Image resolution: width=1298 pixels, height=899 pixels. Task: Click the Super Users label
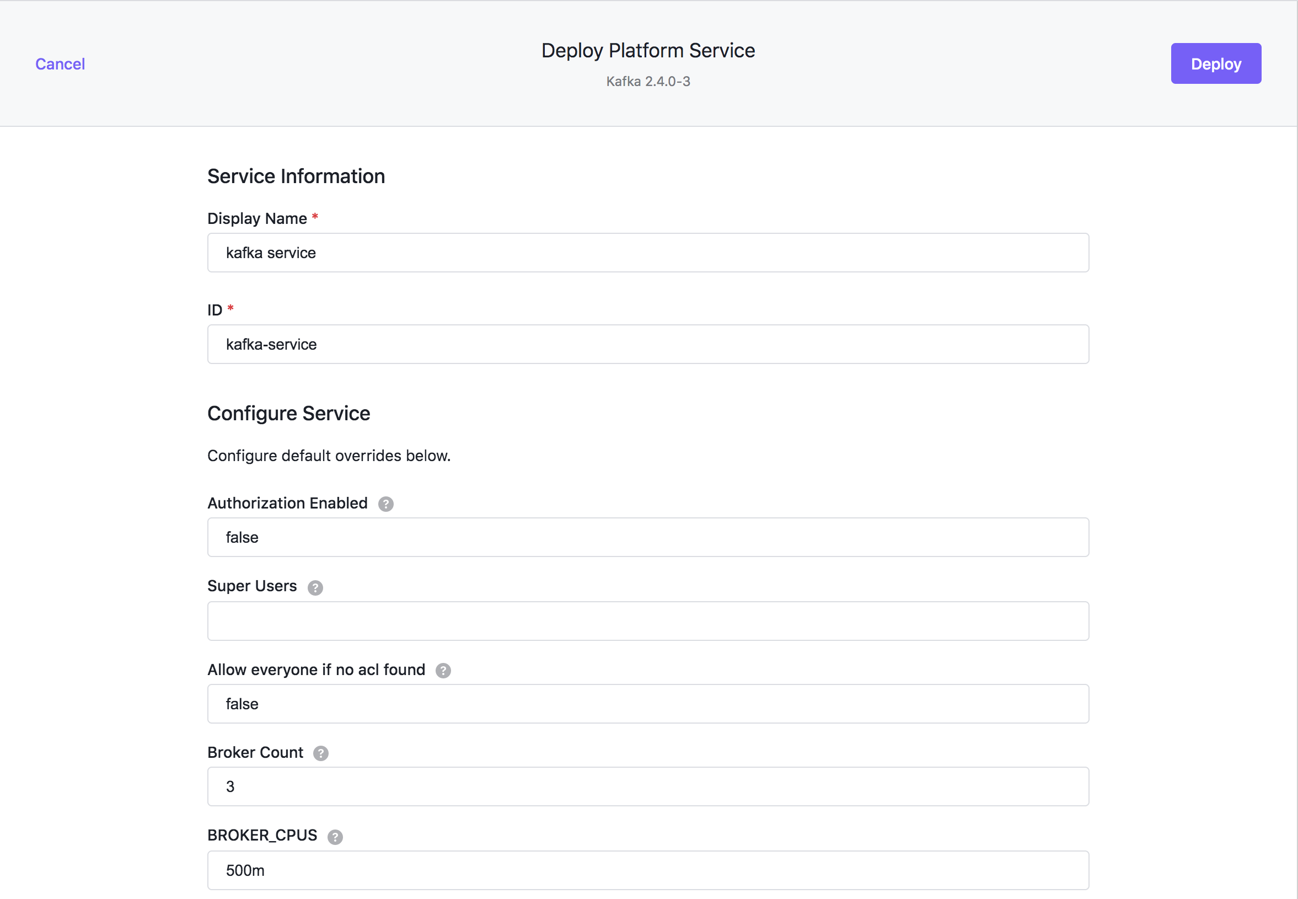click(x=252, y=586)
